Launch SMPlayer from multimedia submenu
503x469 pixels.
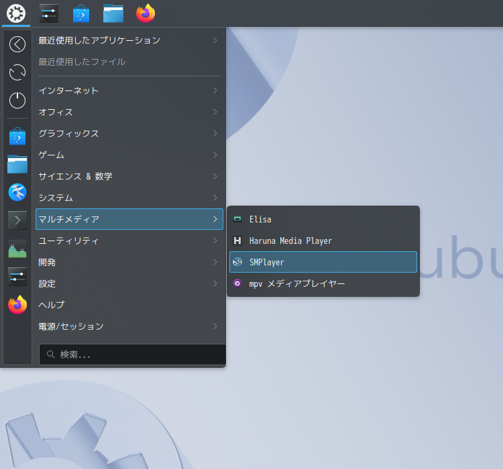[323, 262]
